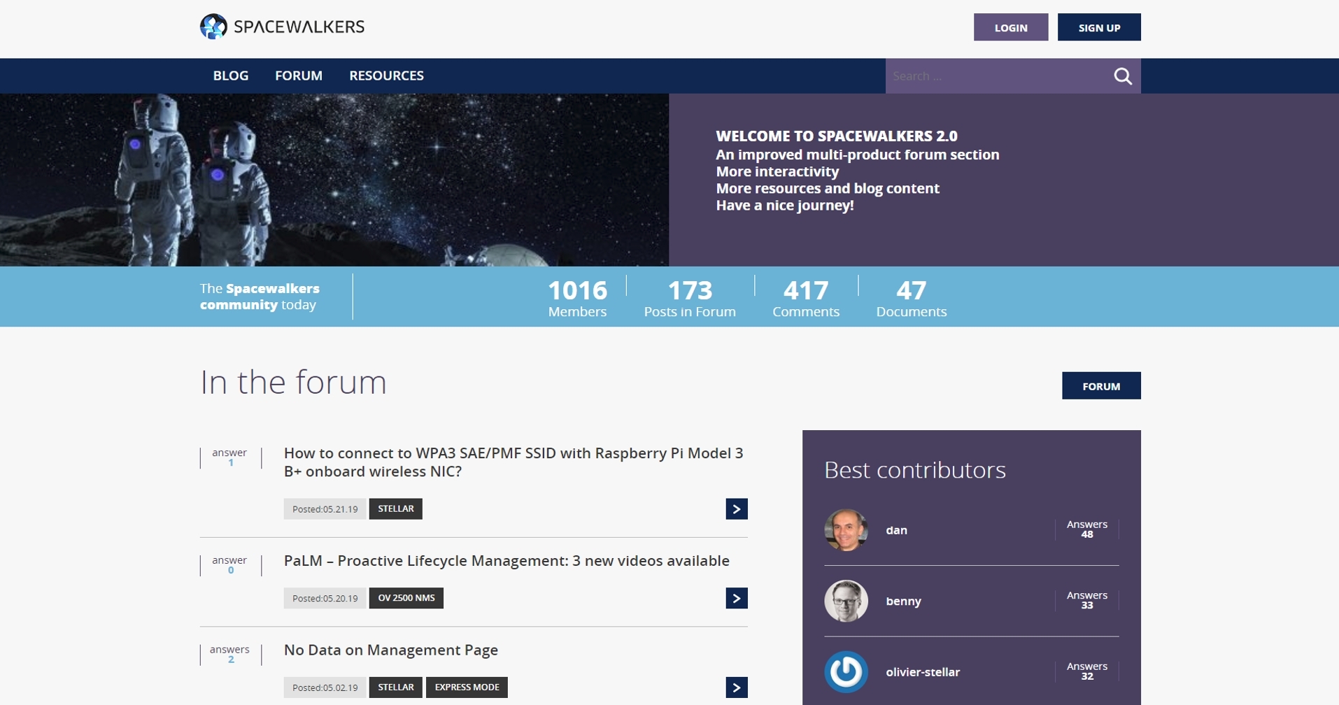This screenshot has height=705, width=1339.
Task: Click dan's profile avatar
Action: (846, 530)
